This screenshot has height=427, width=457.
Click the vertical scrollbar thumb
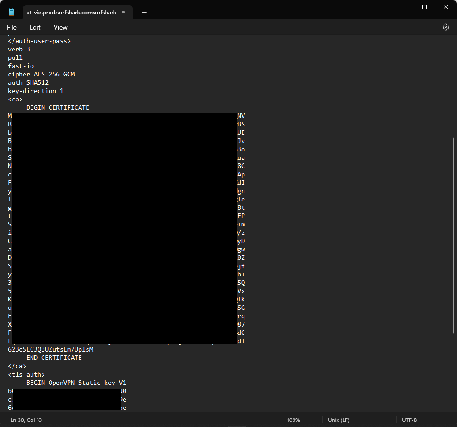pyautogui.click(x=453, y=235)
